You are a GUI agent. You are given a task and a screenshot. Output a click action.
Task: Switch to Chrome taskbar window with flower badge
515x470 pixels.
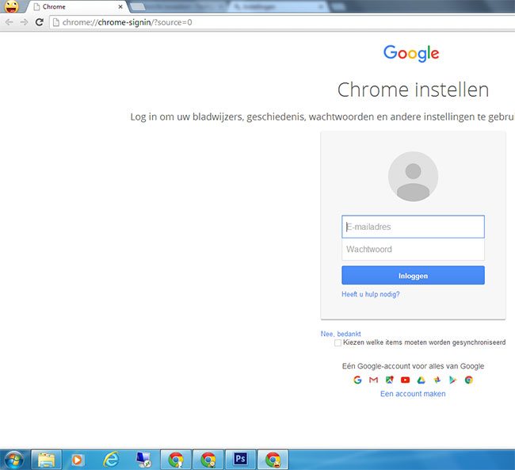[x=208, y=460]
